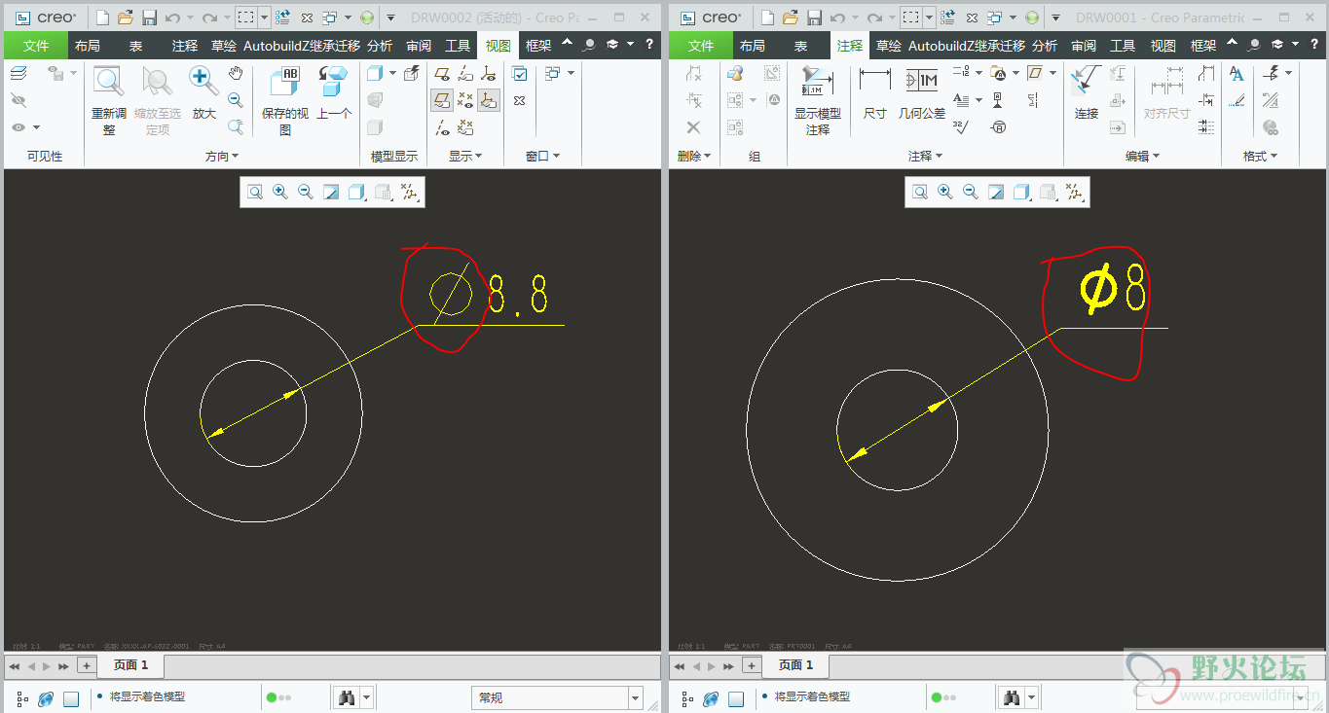Switch to 布局 tab in left window
This screenshot has width=1329, height=713.
pos(88,46)
